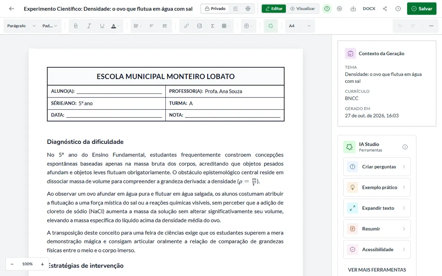Open the Resumir tool

pyautogui.click(x=376, y=229)
